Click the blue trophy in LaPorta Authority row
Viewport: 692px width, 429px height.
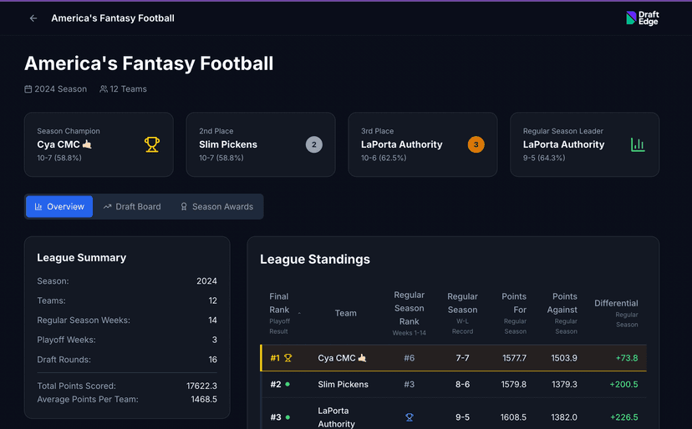[410, 417]
